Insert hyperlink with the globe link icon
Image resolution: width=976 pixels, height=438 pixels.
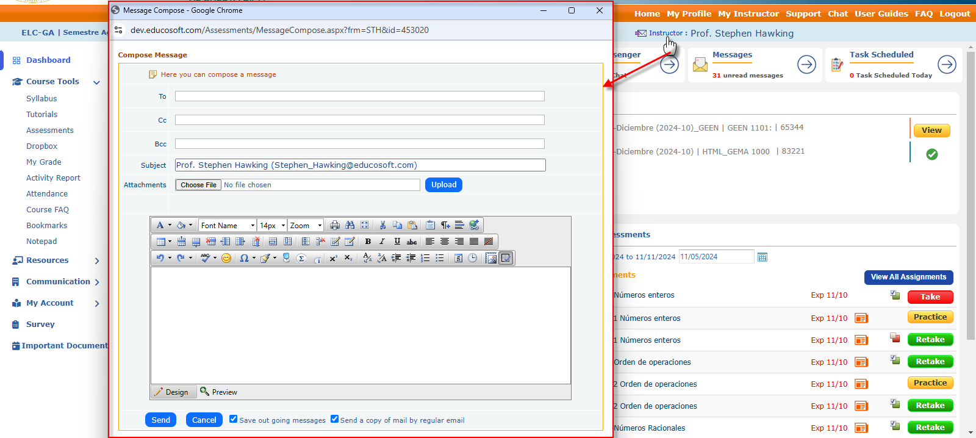(x=474, y=225)
